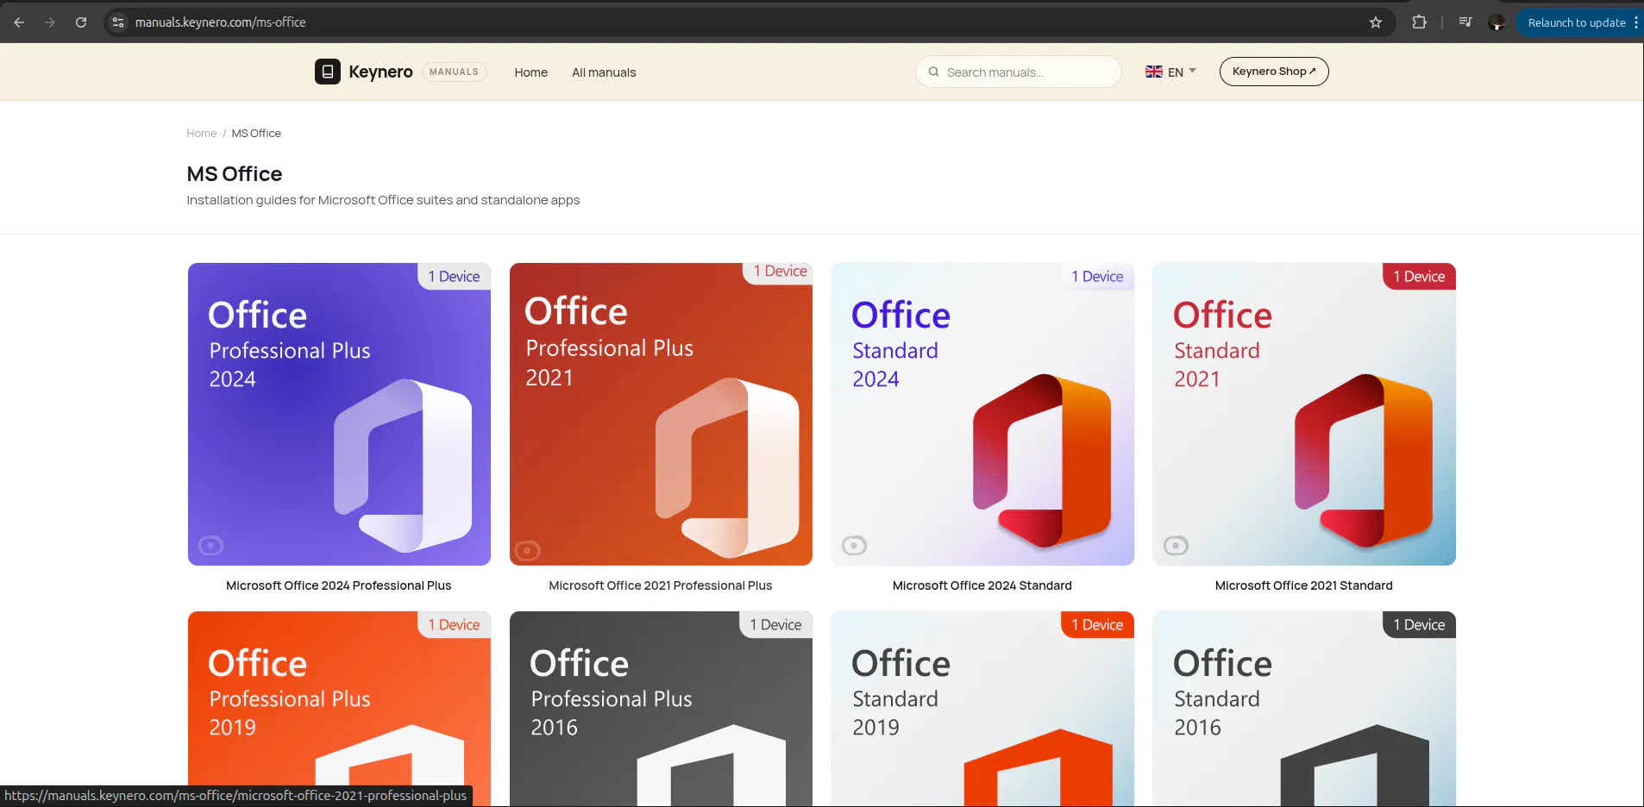
Task: Click the eye icon on Office 2024 Professional Plus card
Action: 211,545
